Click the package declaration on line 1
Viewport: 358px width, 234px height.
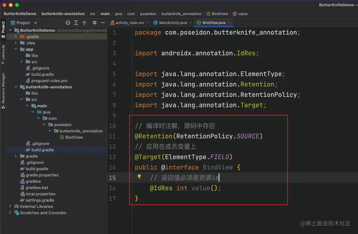[x=218, y=32]
